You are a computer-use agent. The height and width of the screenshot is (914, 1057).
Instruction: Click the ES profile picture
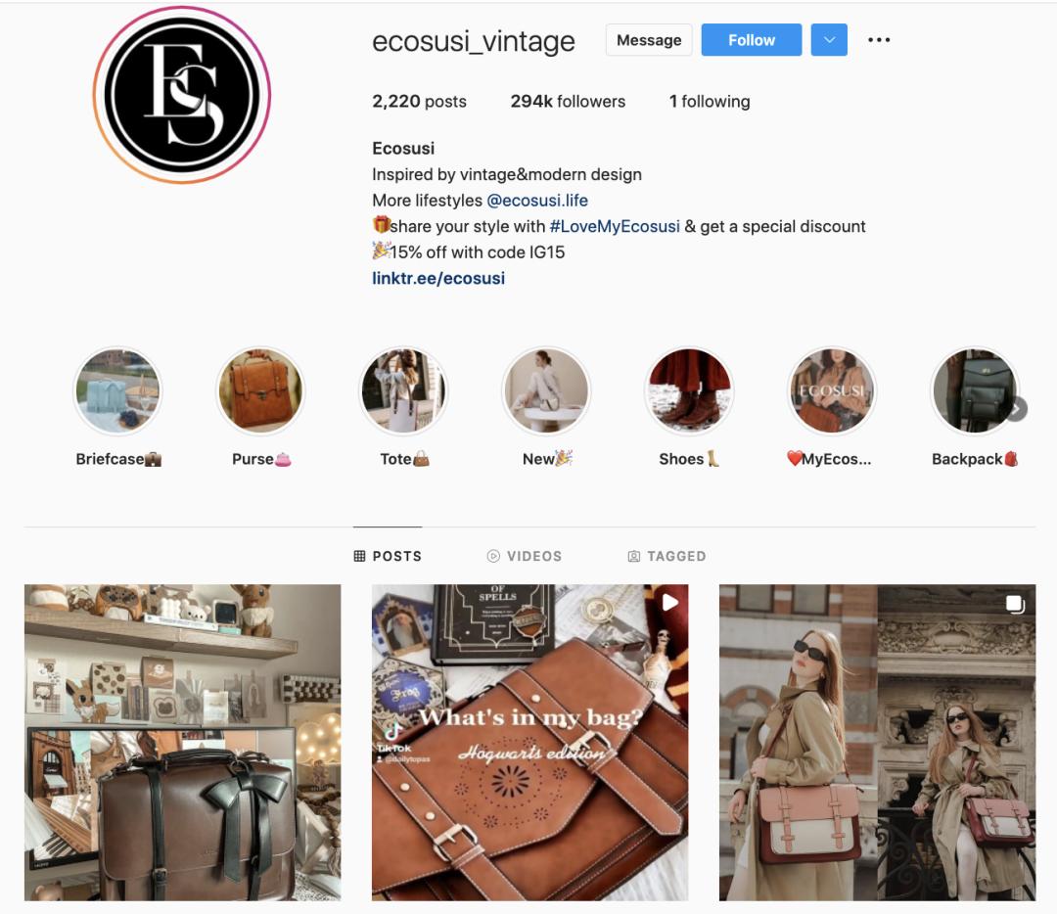point(182,94)
